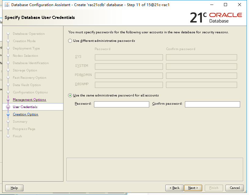Go back with the Back button
Image resolution: width=249 pixels, height=195 pixels.
[174, 188]
